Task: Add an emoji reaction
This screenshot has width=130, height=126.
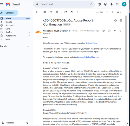Action: tap(109, 31)
